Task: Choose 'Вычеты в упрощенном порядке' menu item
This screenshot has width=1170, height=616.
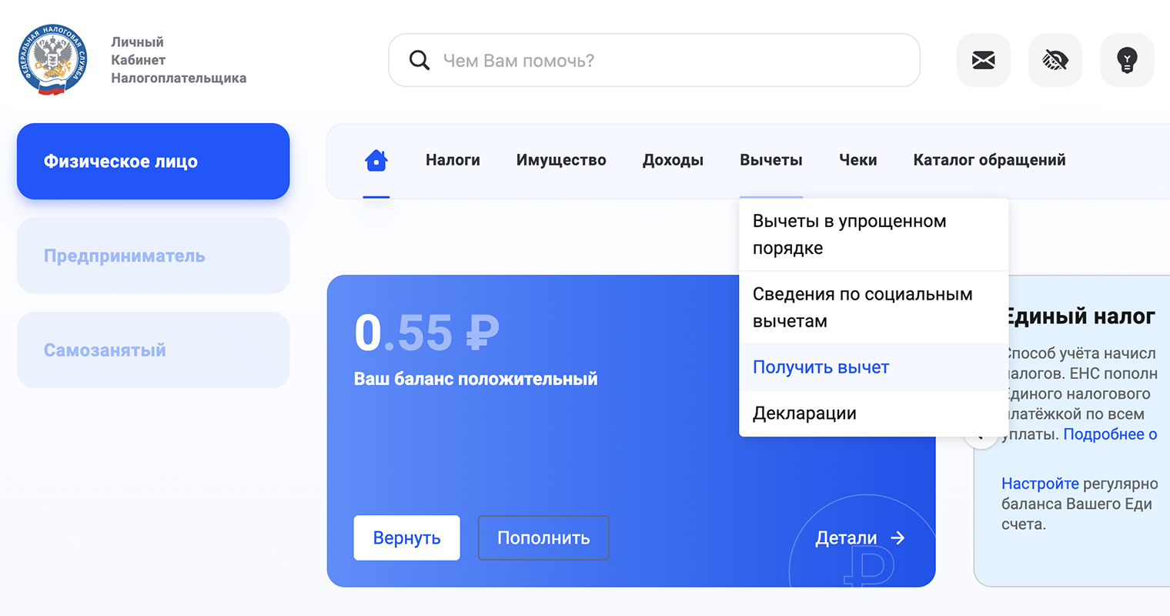Action: pyautogui.click(x=874, y=235)
